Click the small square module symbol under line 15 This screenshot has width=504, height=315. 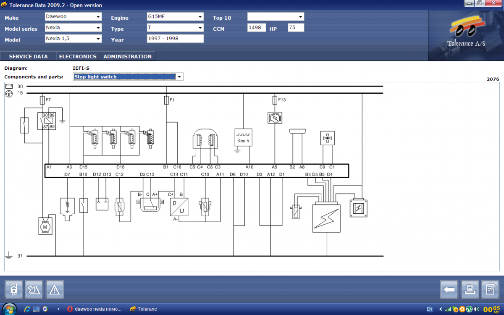pos(358,208)
